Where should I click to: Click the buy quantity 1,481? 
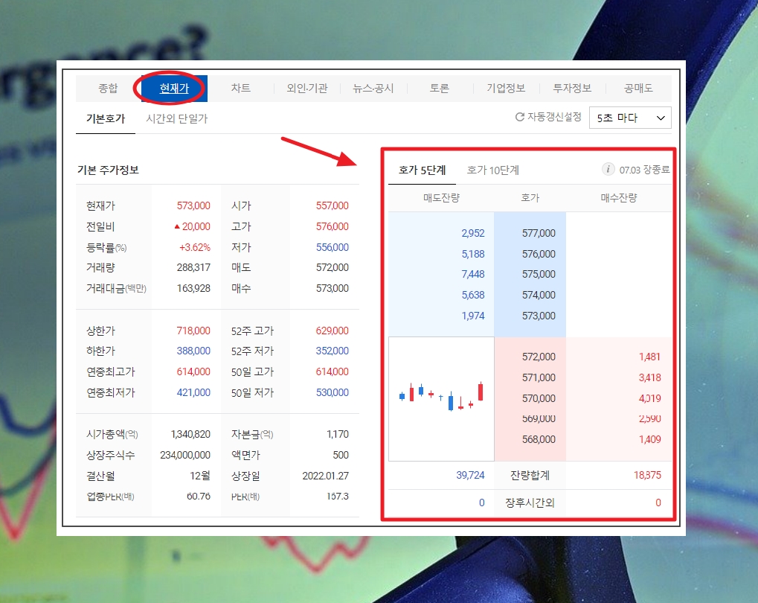[x=649, y=357]
